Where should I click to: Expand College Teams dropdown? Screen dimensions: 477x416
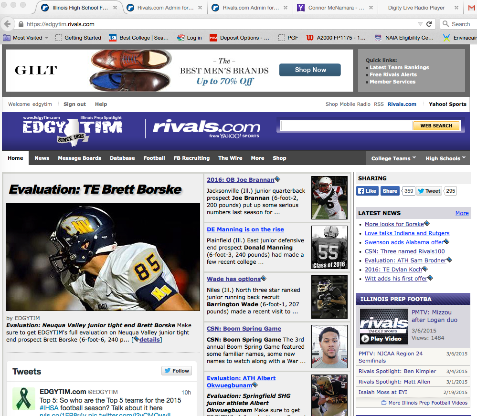tap(393, 158)
